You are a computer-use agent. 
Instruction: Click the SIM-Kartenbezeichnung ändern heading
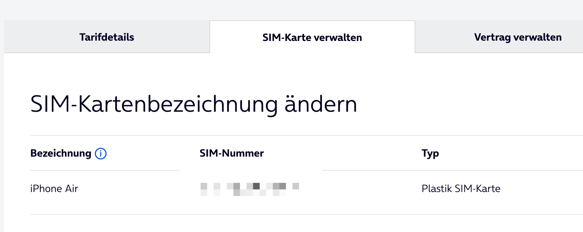194,105
